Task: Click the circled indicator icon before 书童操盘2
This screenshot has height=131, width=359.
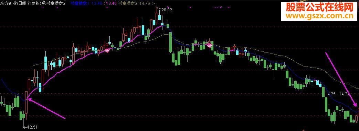Action: 44,3
